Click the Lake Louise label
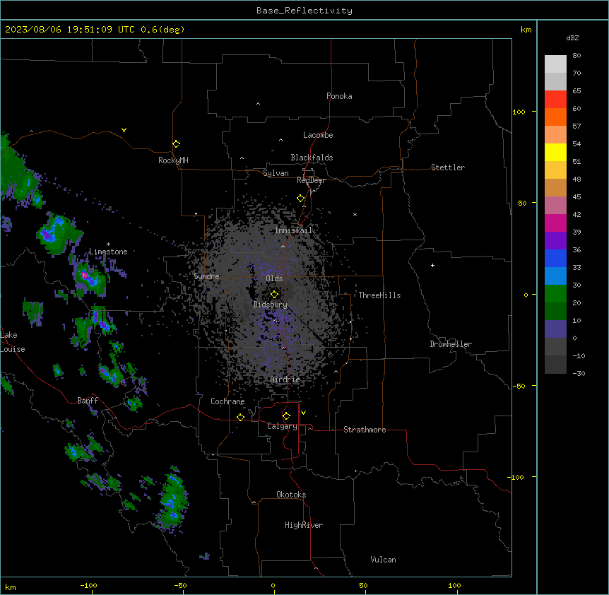609x595 pixels. [x=13, y=342]
